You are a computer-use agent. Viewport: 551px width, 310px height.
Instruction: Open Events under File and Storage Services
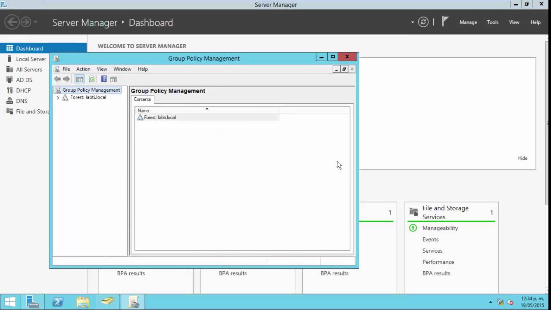[430, 239]
